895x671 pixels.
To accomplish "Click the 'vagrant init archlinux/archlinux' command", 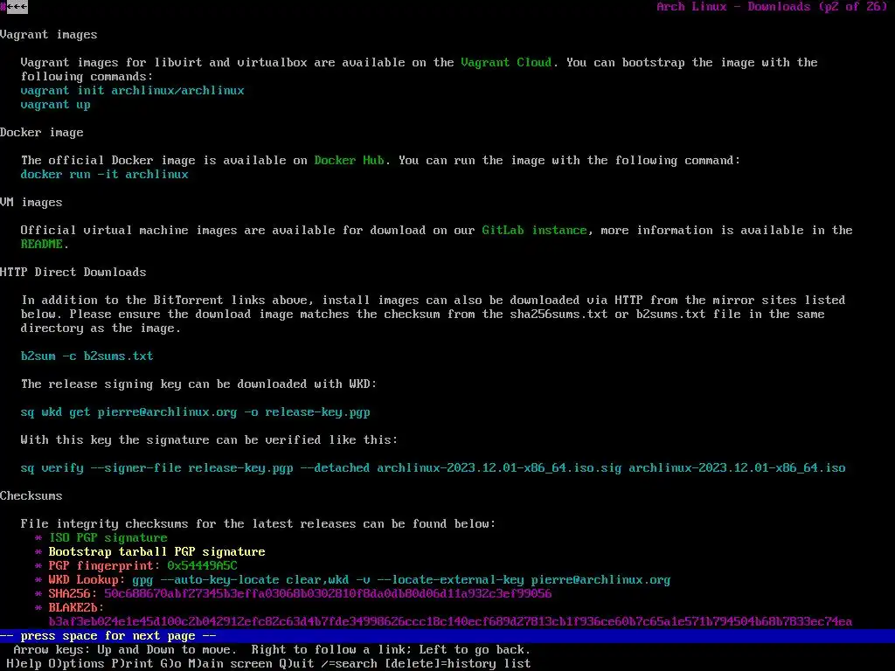I will tap(133, 91).
